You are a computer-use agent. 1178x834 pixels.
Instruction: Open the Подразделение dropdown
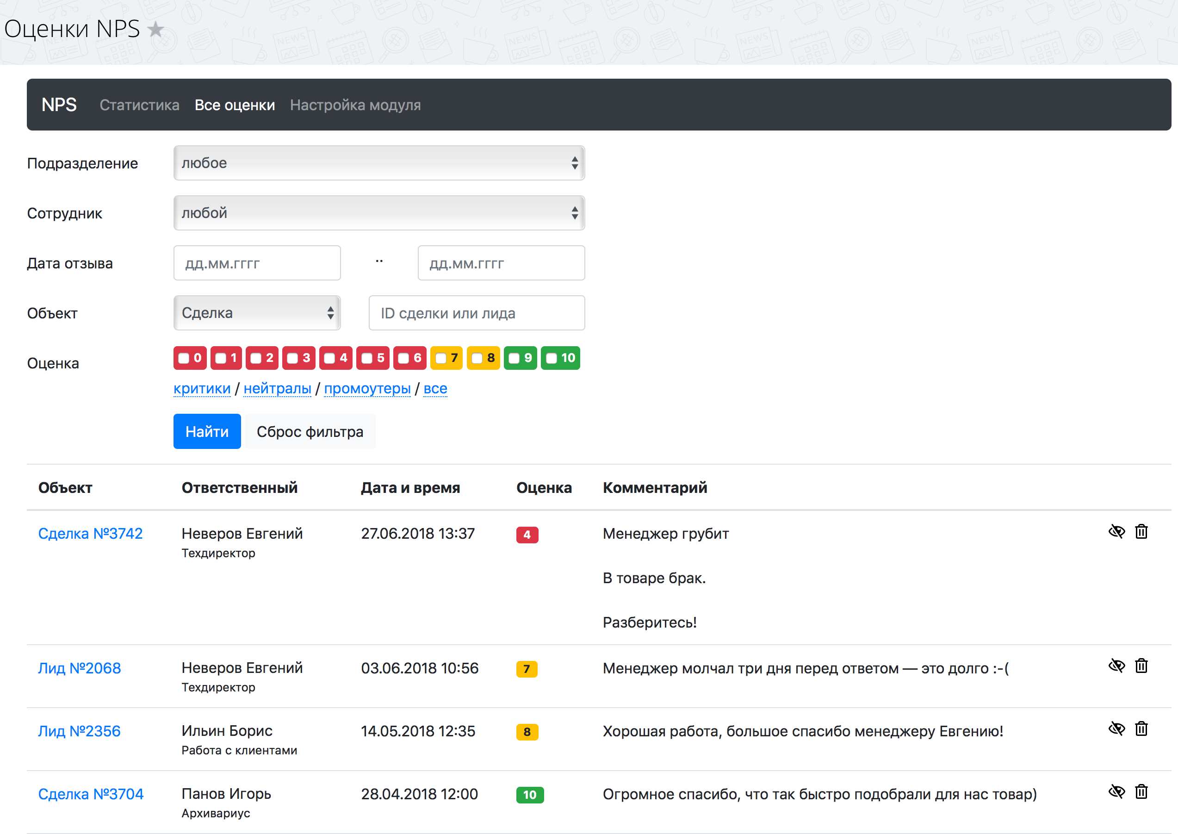[x=379, y=163]
